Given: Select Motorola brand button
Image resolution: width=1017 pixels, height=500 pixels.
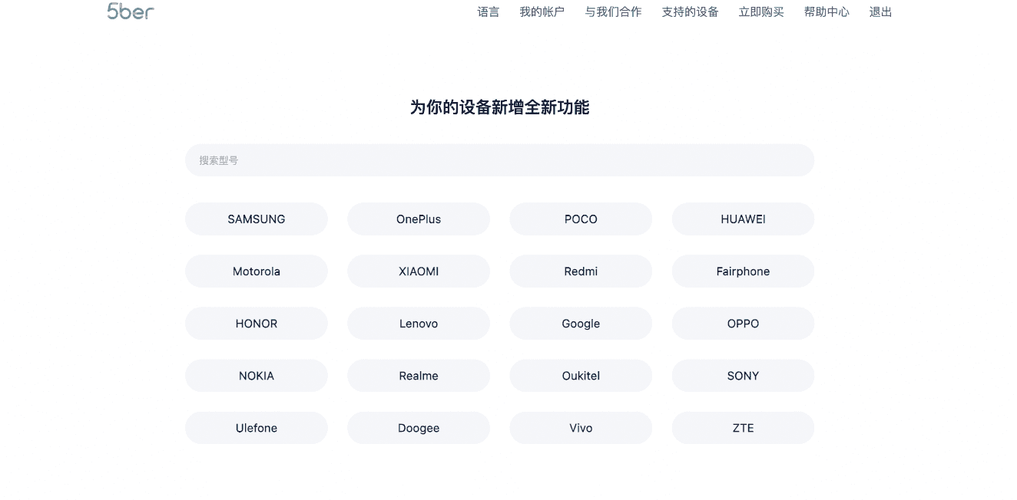Looking at the screenshot, I should coord(257,271).
